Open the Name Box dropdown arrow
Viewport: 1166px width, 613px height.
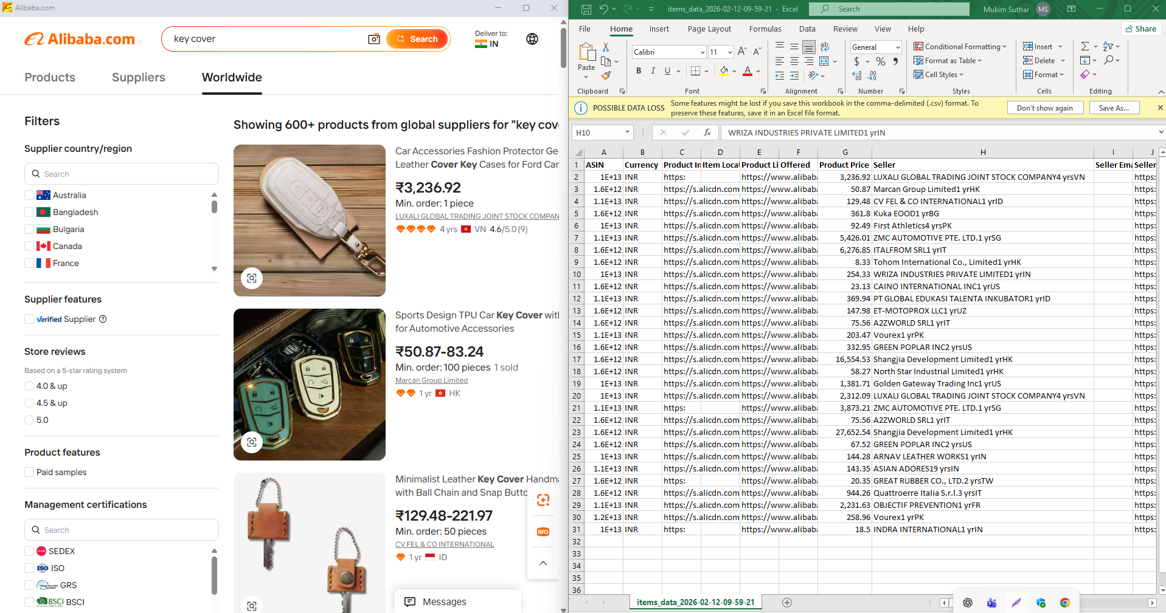click(627, 132)
